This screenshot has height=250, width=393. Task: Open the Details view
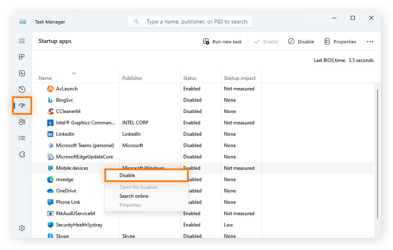pyautogui.click(x=22, y=138)
